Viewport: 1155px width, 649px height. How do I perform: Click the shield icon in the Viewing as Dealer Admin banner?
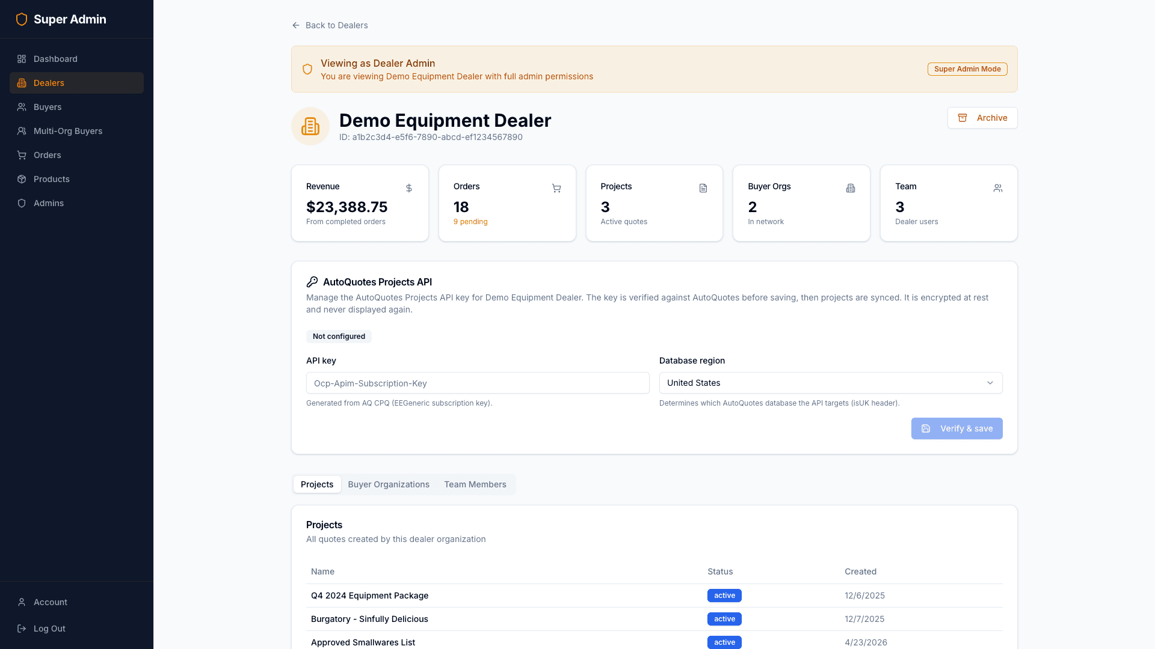(307, 69)
